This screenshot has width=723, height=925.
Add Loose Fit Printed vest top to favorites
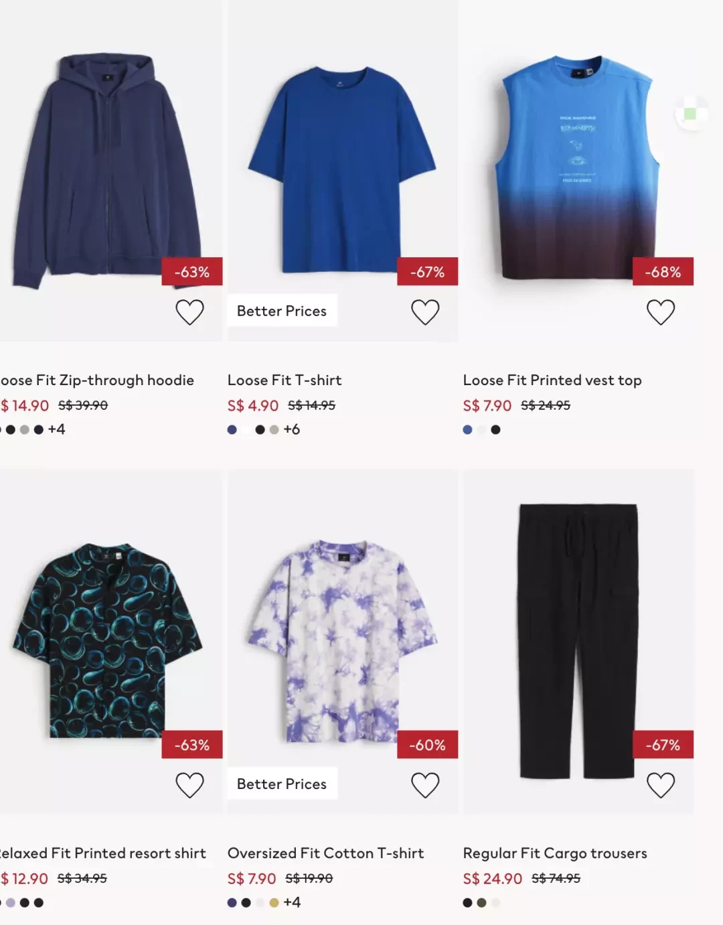point(661,312)
